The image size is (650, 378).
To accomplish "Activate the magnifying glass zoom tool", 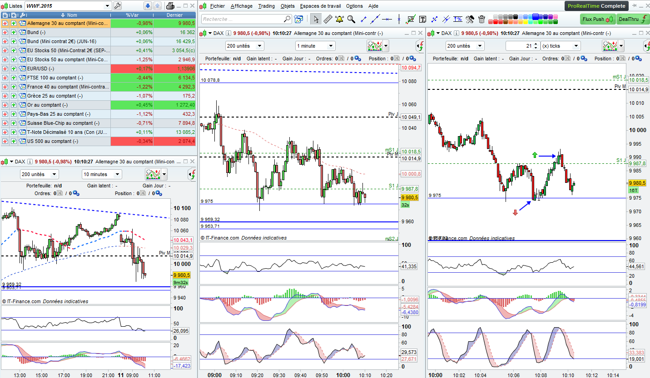I will 351,19.
